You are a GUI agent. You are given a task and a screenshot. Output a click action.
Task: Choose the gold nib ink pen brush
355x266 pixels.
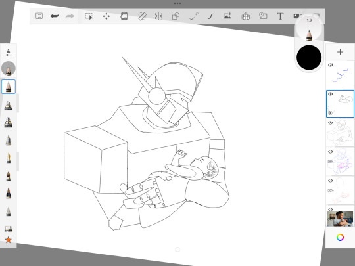pos(9,158)
